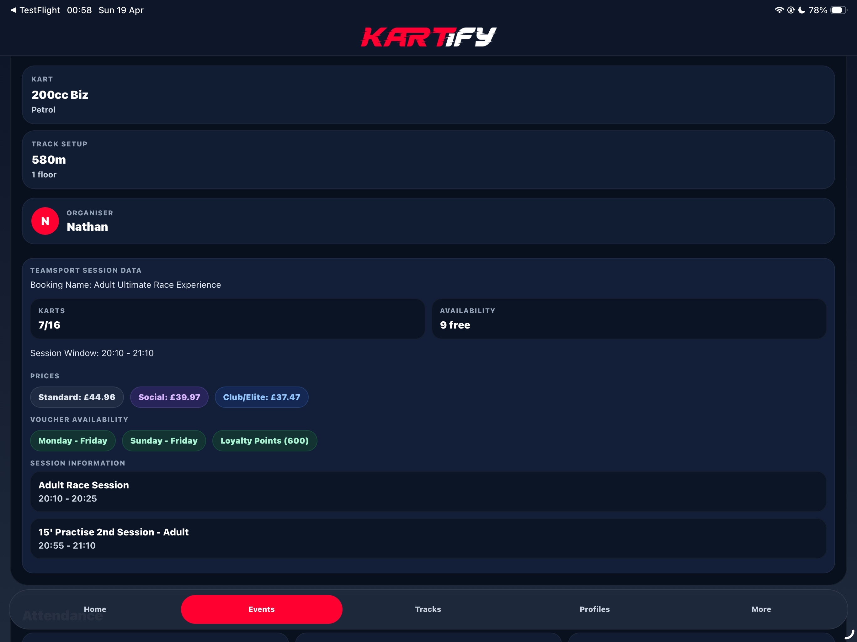Screen dimensions: 857x642
Task: Open the More tab
Action: coord(761,609)
